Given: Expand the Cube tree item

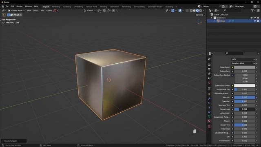Looking at the screenshot, I should point(215,21).
